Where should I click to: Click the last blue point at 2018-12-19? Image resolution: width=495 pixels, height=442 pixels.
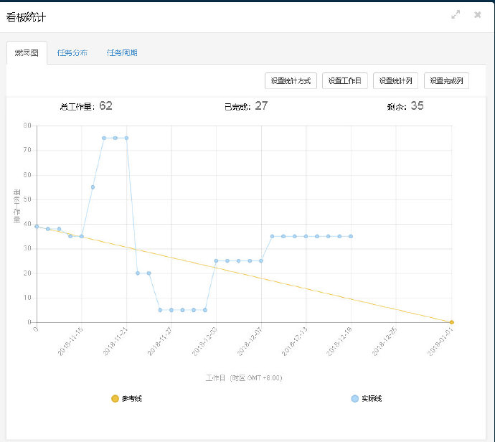[351, 236]
